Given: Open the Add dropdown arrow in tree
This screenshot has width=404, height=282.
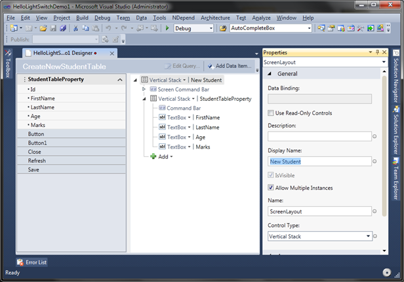Looking at the screenshot, I should tap(171, 156).
